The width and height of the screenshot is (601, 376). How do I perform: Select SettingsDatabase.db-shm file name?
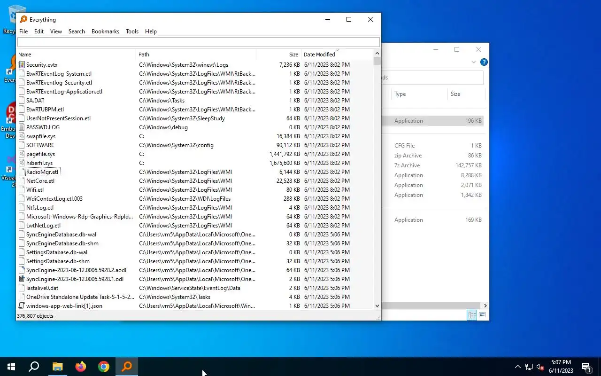click(x=58, y=261)
